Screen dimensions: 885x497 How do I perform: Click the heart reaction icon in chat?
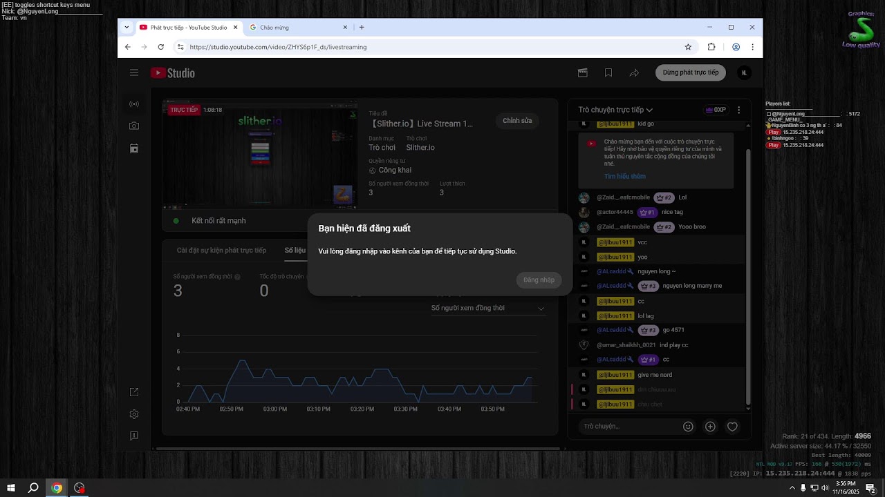(732, 427)
